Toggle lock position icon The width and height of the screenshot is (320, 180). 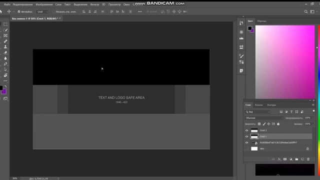click(268, 124)
